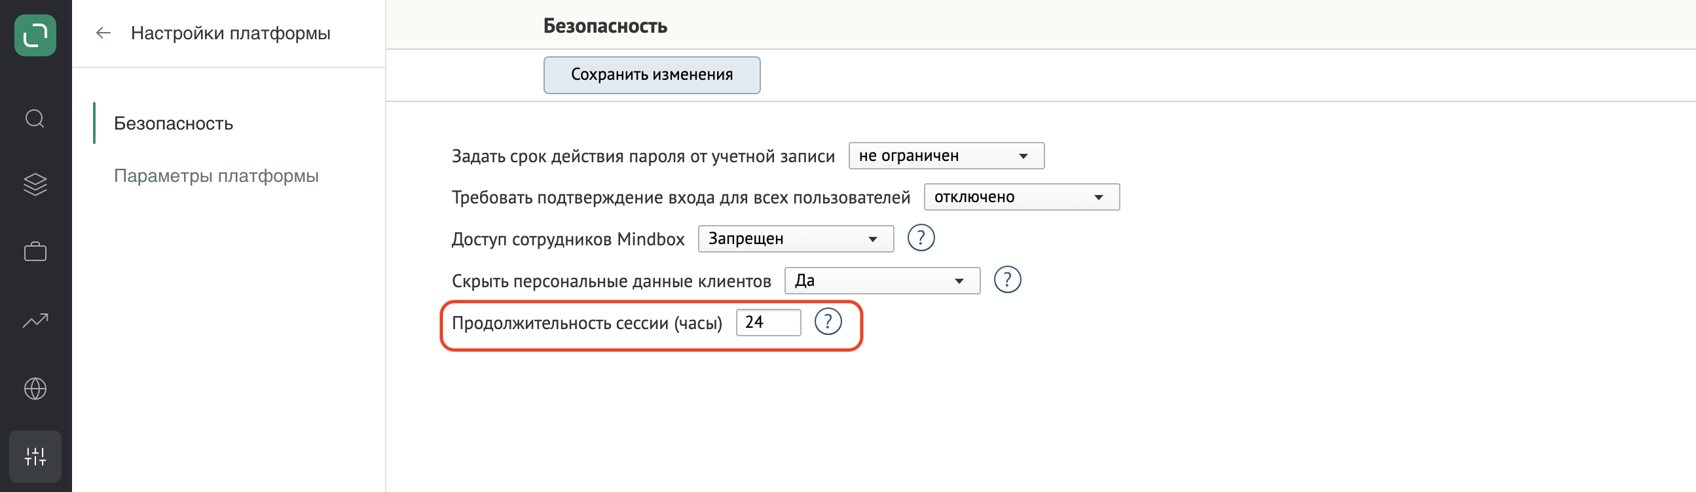Click the Сохранить изменения button
The image size is (1696, 492).
coord(651,75)
